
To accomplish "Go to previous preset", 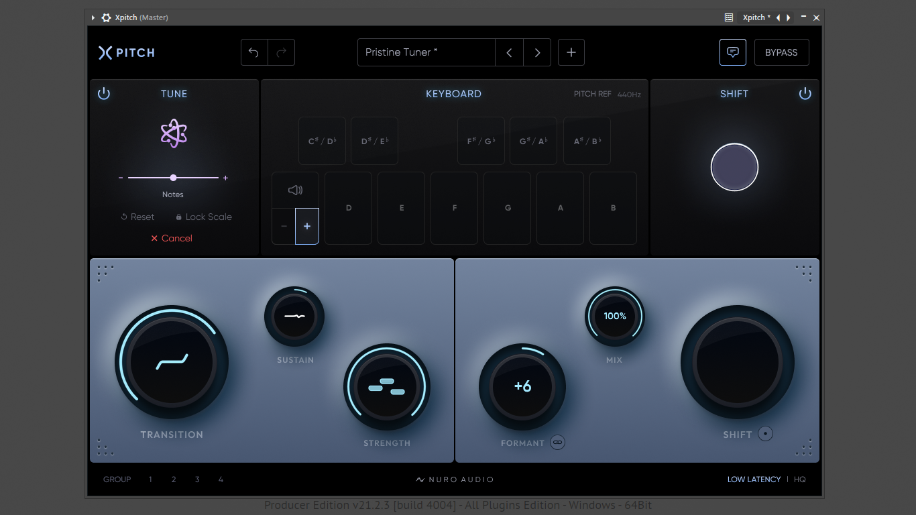I will (x=509, y=52).
